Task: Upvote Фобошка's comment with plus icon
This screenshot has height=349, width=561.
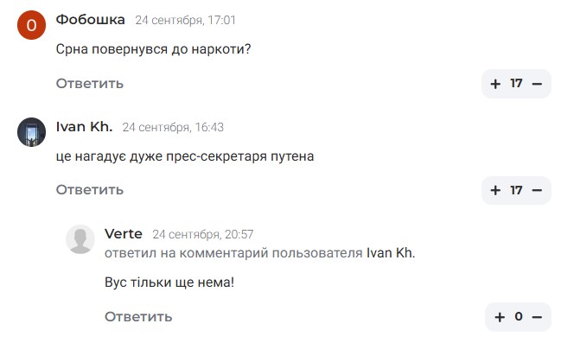Action: click(x=495, y=84)
